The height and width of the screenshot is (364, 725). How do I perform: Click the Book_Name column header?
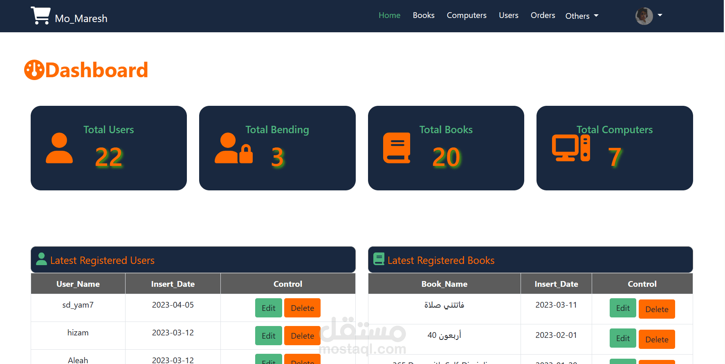coord(444,284)
